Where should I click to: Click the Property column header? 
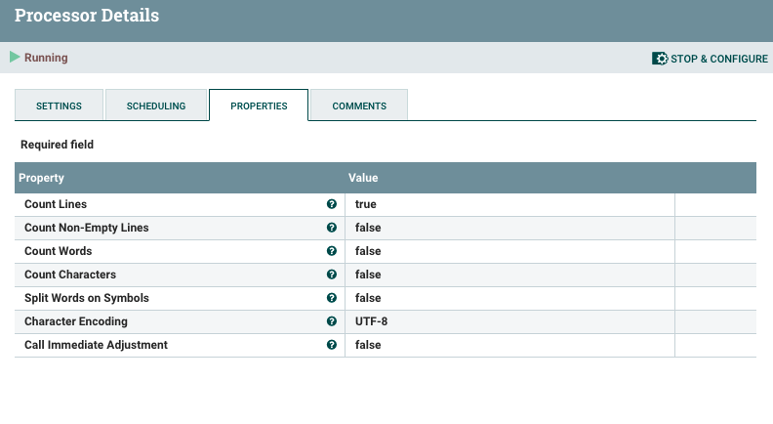[42, 178]
